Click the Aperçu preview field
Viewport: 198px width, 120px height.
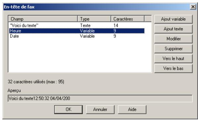[x=100, y=98]
